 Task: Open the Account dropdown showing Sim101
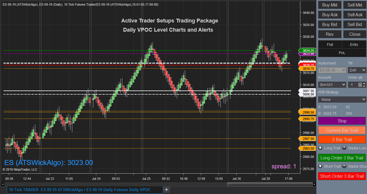[x=332, y=85]
